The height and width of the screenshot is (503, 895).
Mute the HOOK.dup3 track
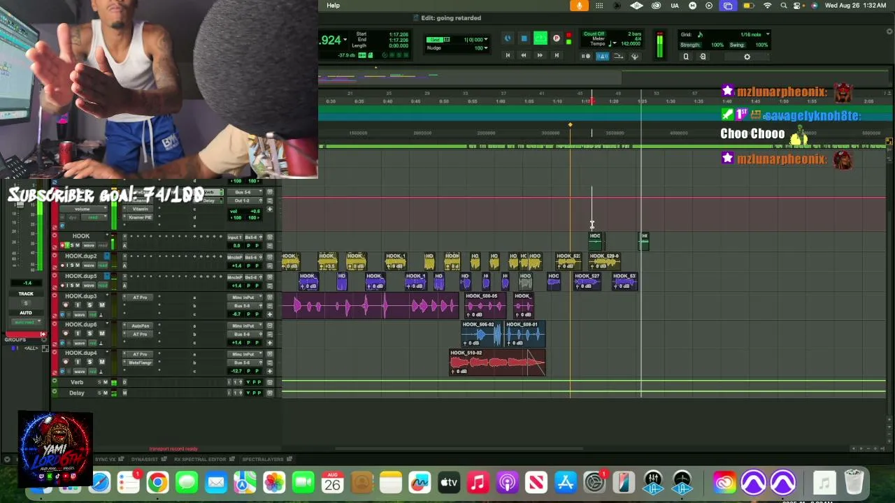tap(101, 305)
